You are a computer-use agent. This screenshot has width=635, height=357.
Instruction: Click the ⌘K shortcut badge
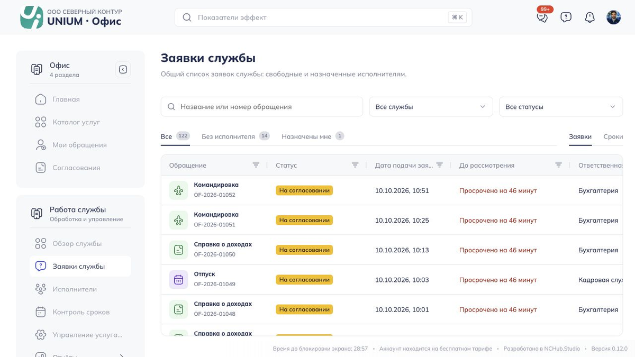click(457, 17)
